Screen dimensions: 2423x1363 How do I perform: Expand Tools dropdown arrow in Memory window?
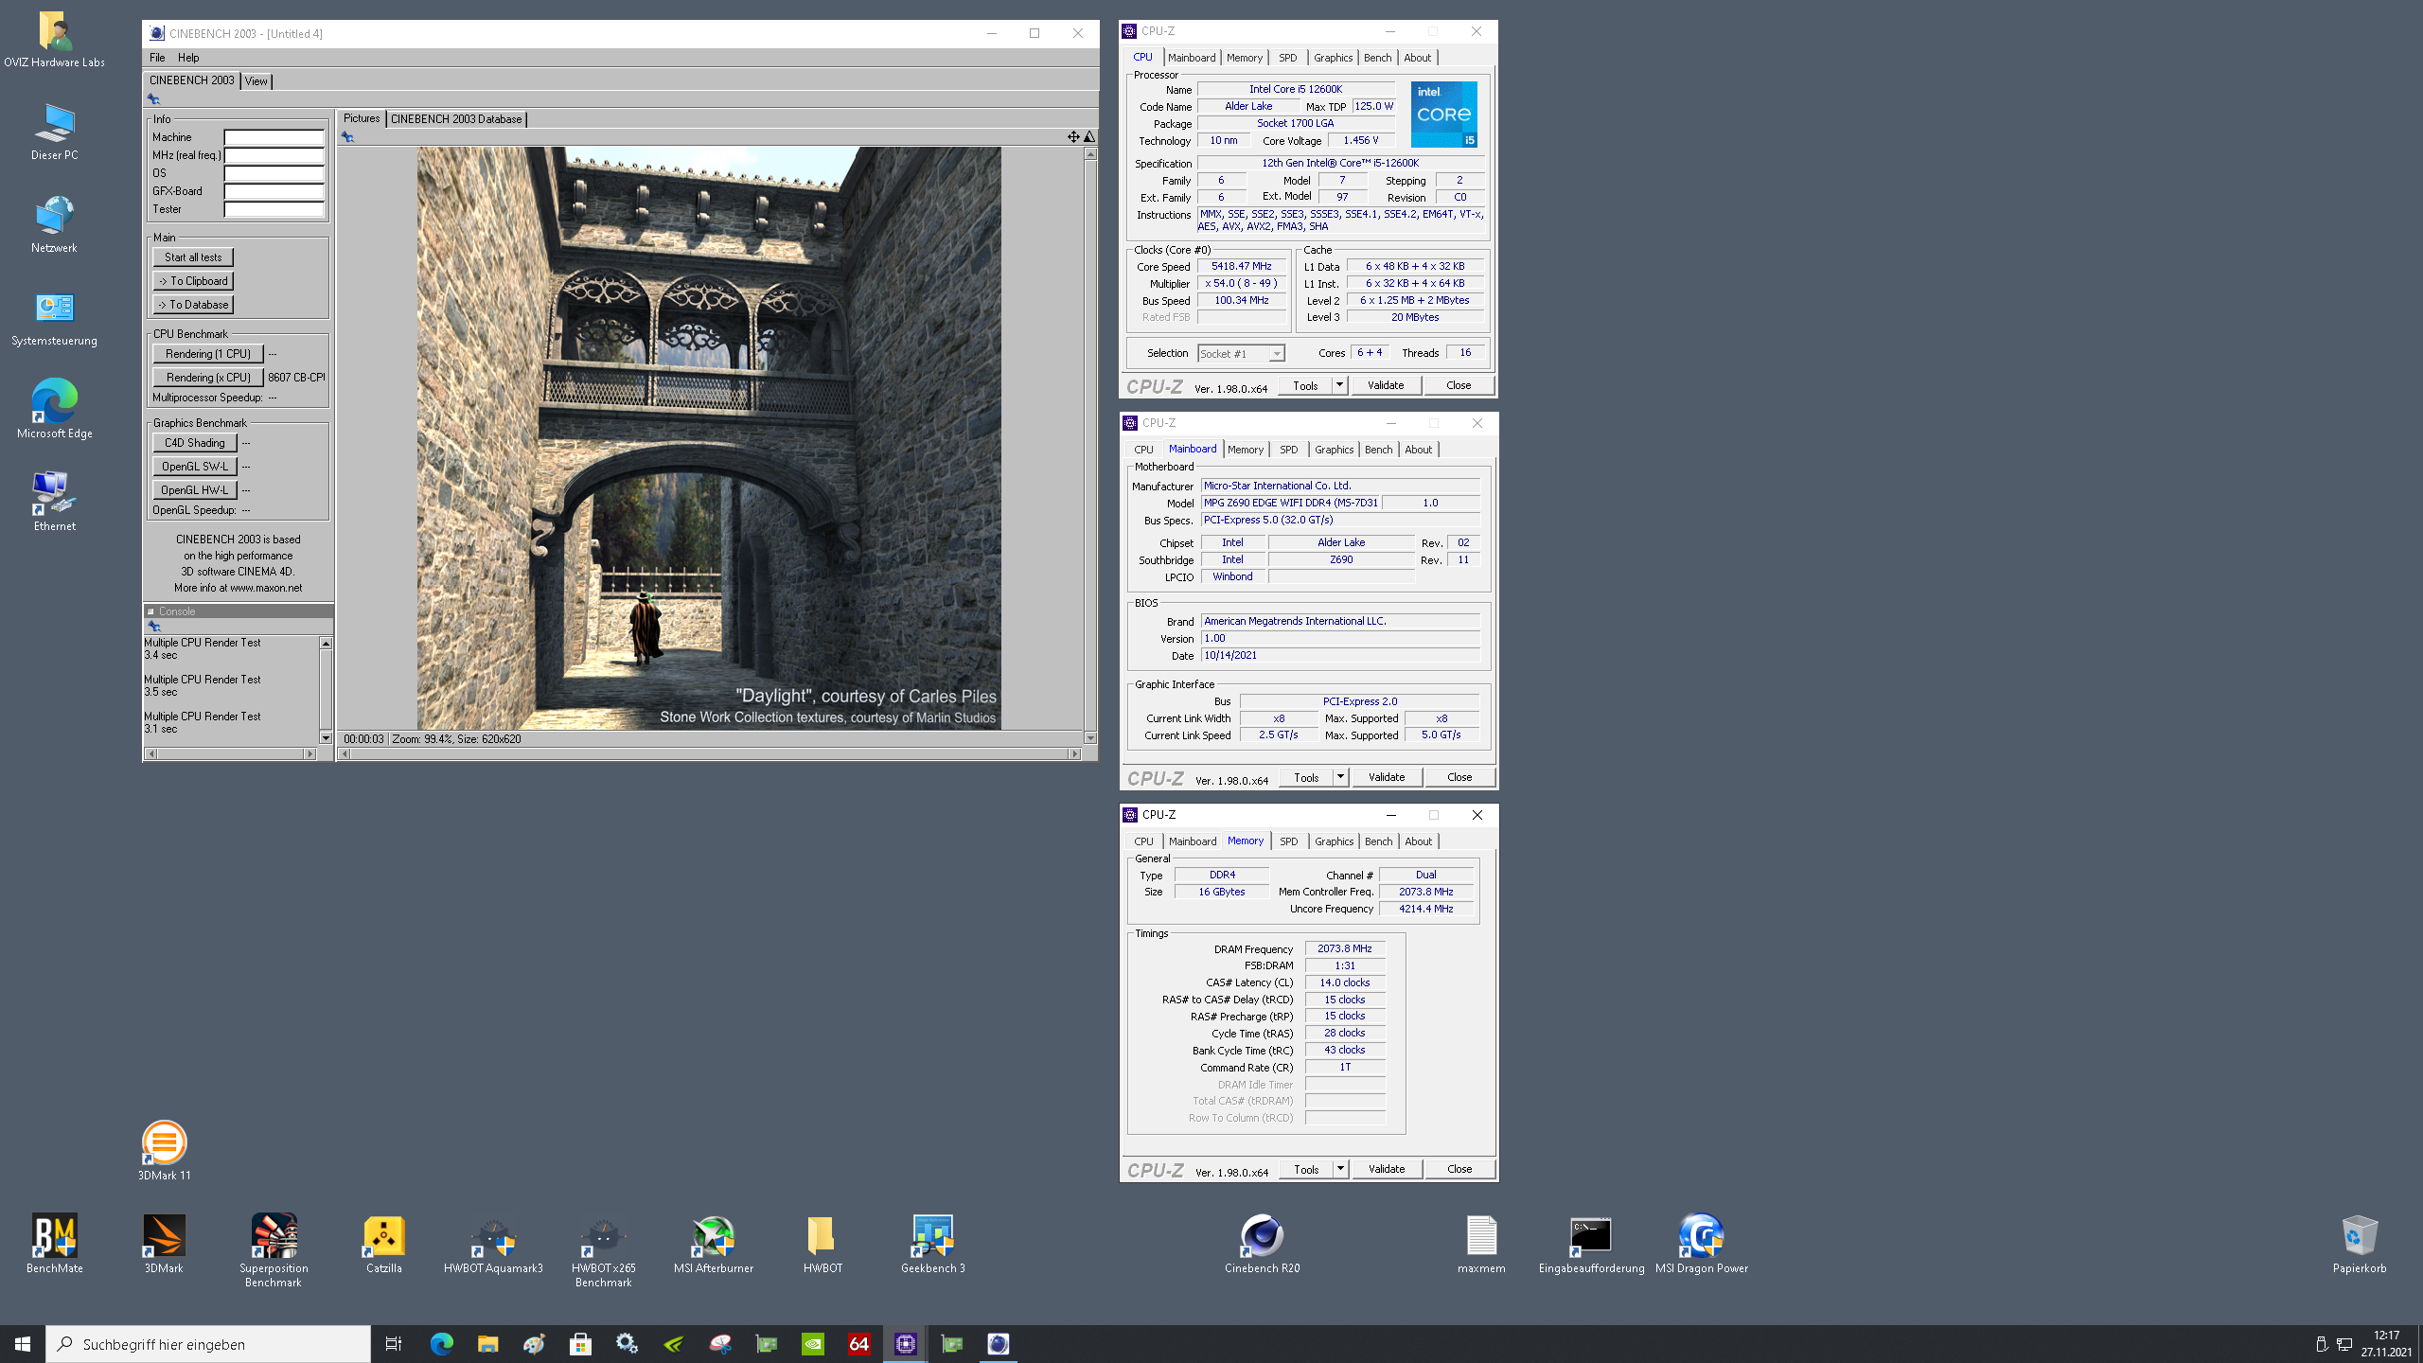(x=1340, y=1169)
